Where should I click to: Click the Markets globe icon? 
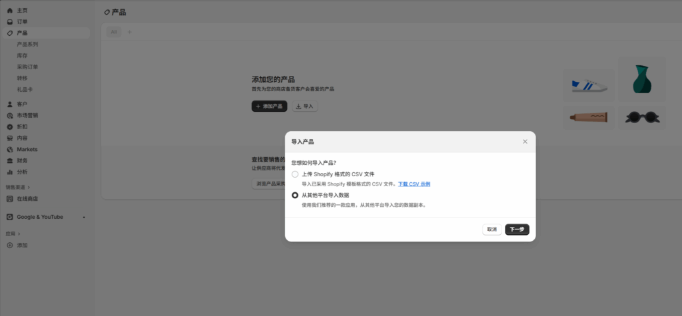pos(9,149)
